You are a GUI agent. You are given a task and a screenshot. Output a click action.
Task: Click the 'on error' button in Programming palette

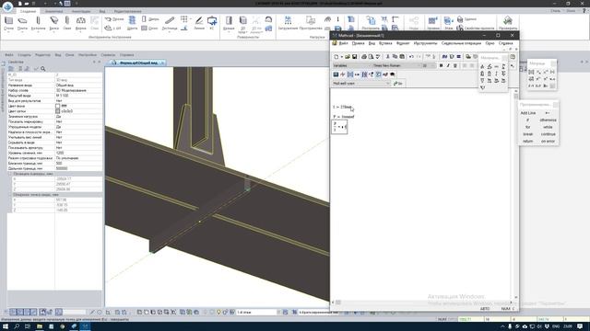click(x=548, y=141)
